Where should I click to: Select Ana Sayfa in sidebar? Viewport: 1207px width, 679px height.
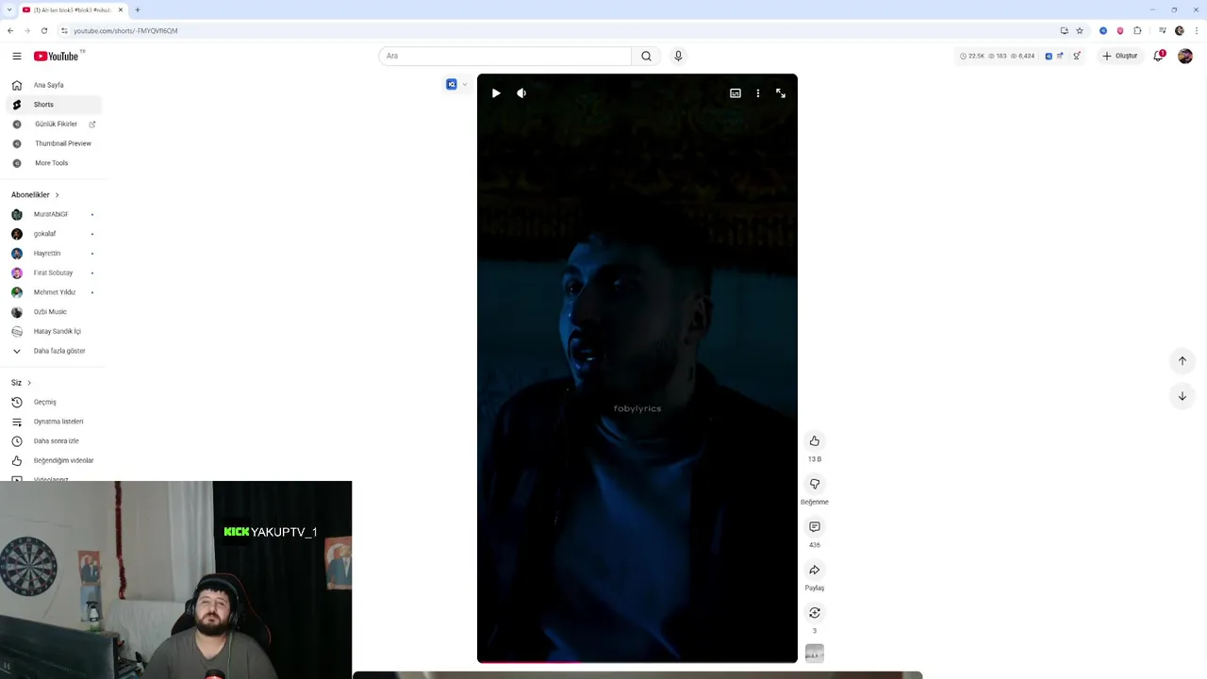coord(54,85)
